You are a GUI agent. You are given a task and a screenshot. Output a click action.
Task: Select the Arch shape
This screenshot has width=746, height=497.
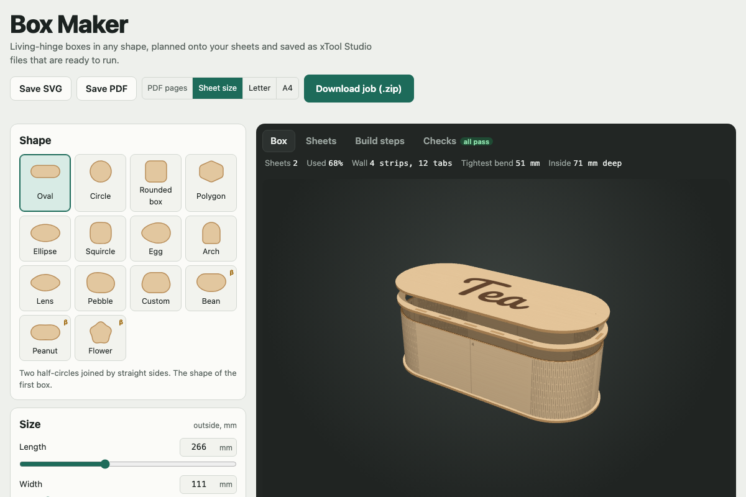[211, 239]
